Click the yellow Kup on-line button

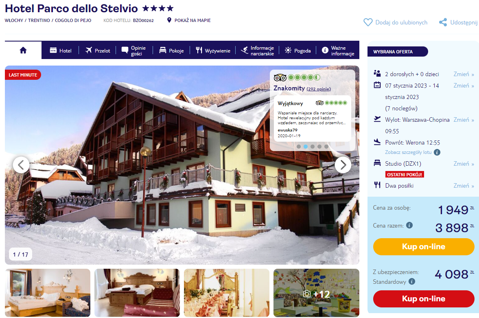coord(423,247)
